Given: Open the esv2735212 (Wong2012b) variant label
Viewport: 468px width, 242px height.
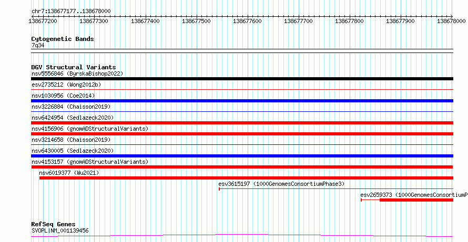Looking at the screenshot, I should pyautogui.click(x=66, y=85).
